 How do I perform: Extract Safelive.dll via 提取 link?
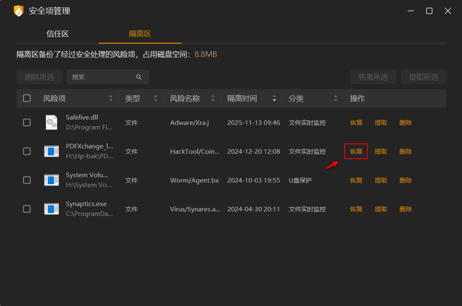pos(381,123)
